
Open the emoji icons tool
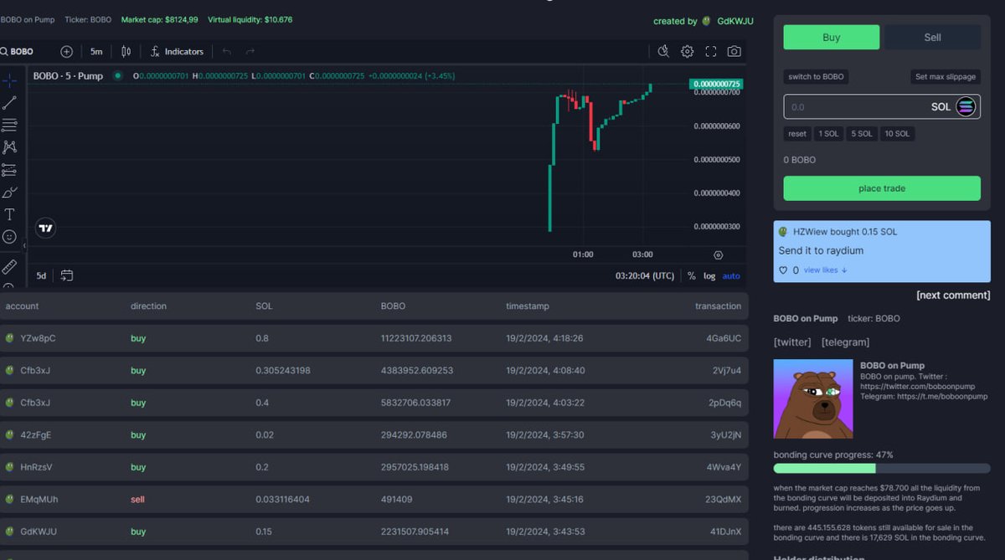(9, 237)
